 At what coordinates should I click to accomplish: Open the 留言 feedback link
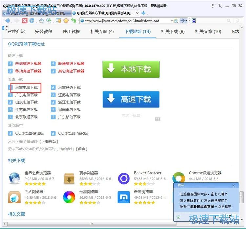[82, 149]
